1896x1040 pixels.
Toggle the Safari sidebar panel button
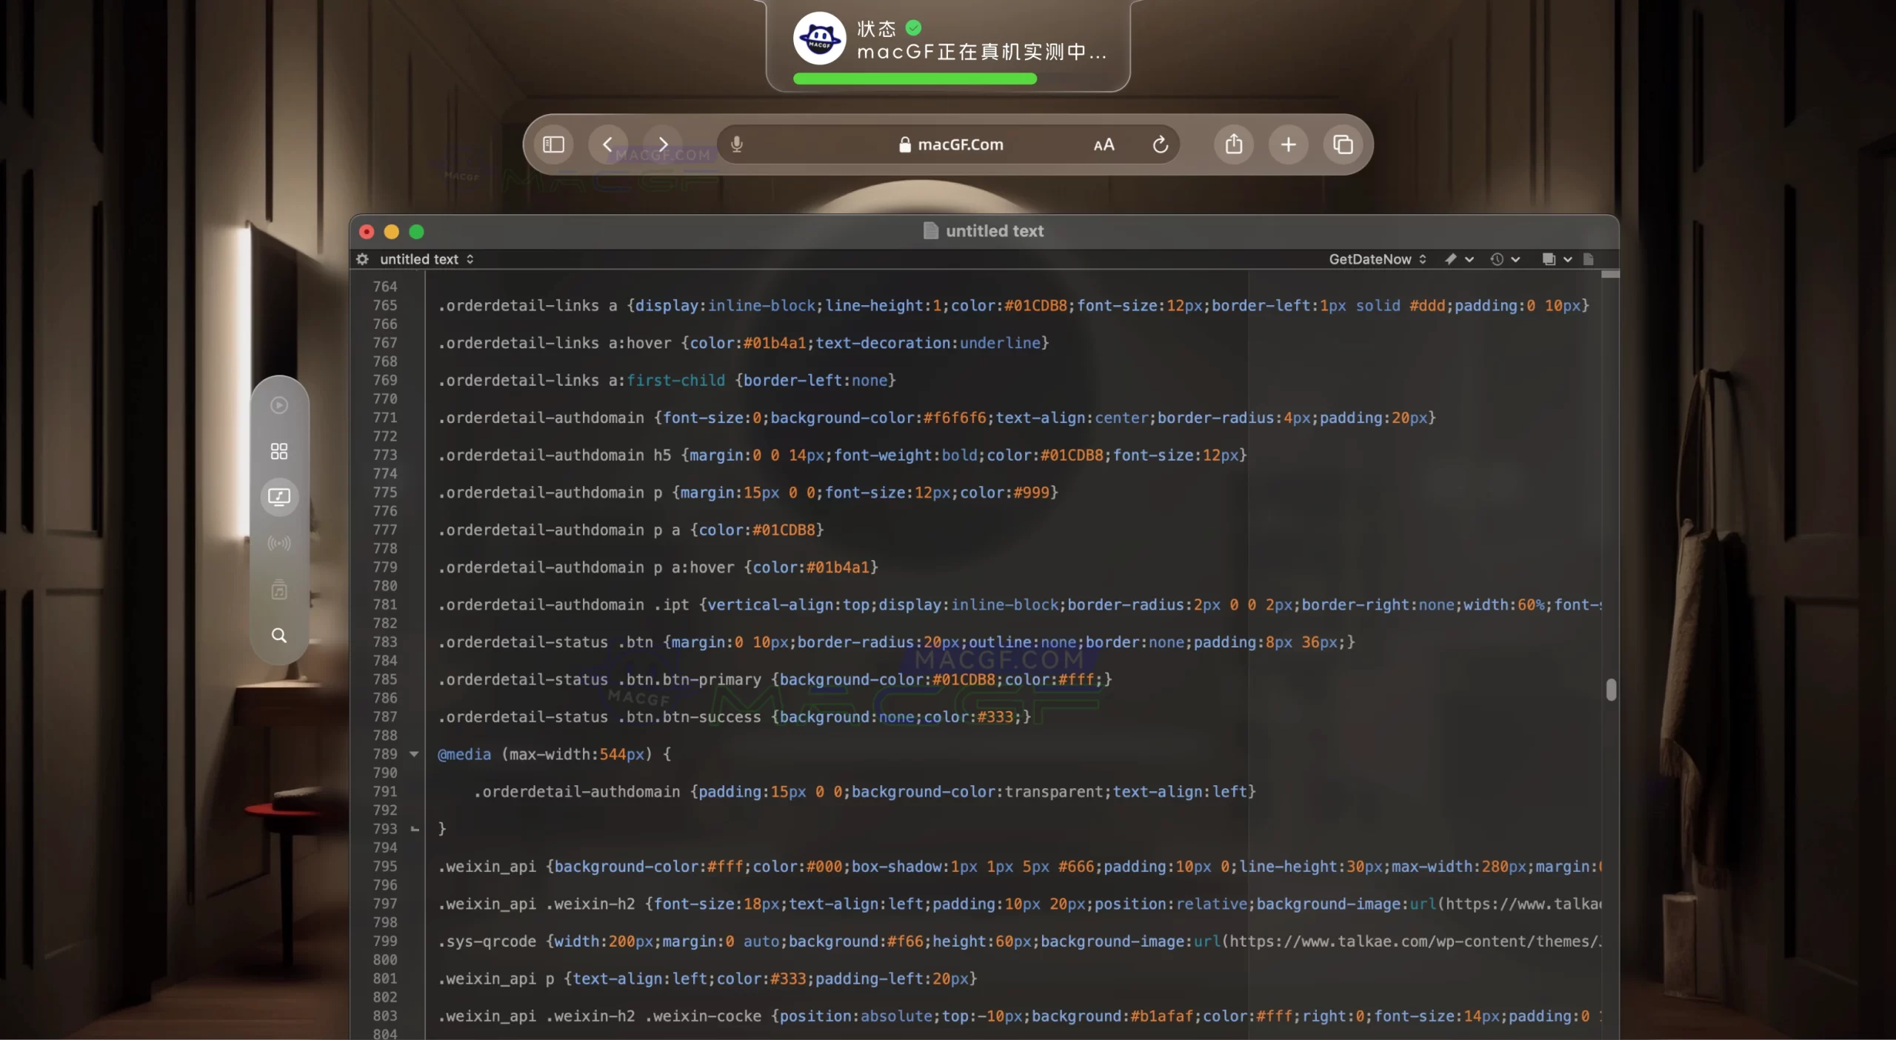point(553,144)
